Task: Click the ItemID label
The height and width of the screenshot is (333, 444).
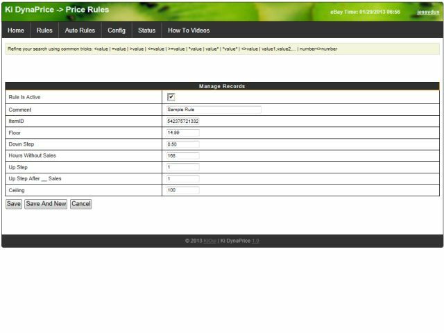Action: [16, 121]
